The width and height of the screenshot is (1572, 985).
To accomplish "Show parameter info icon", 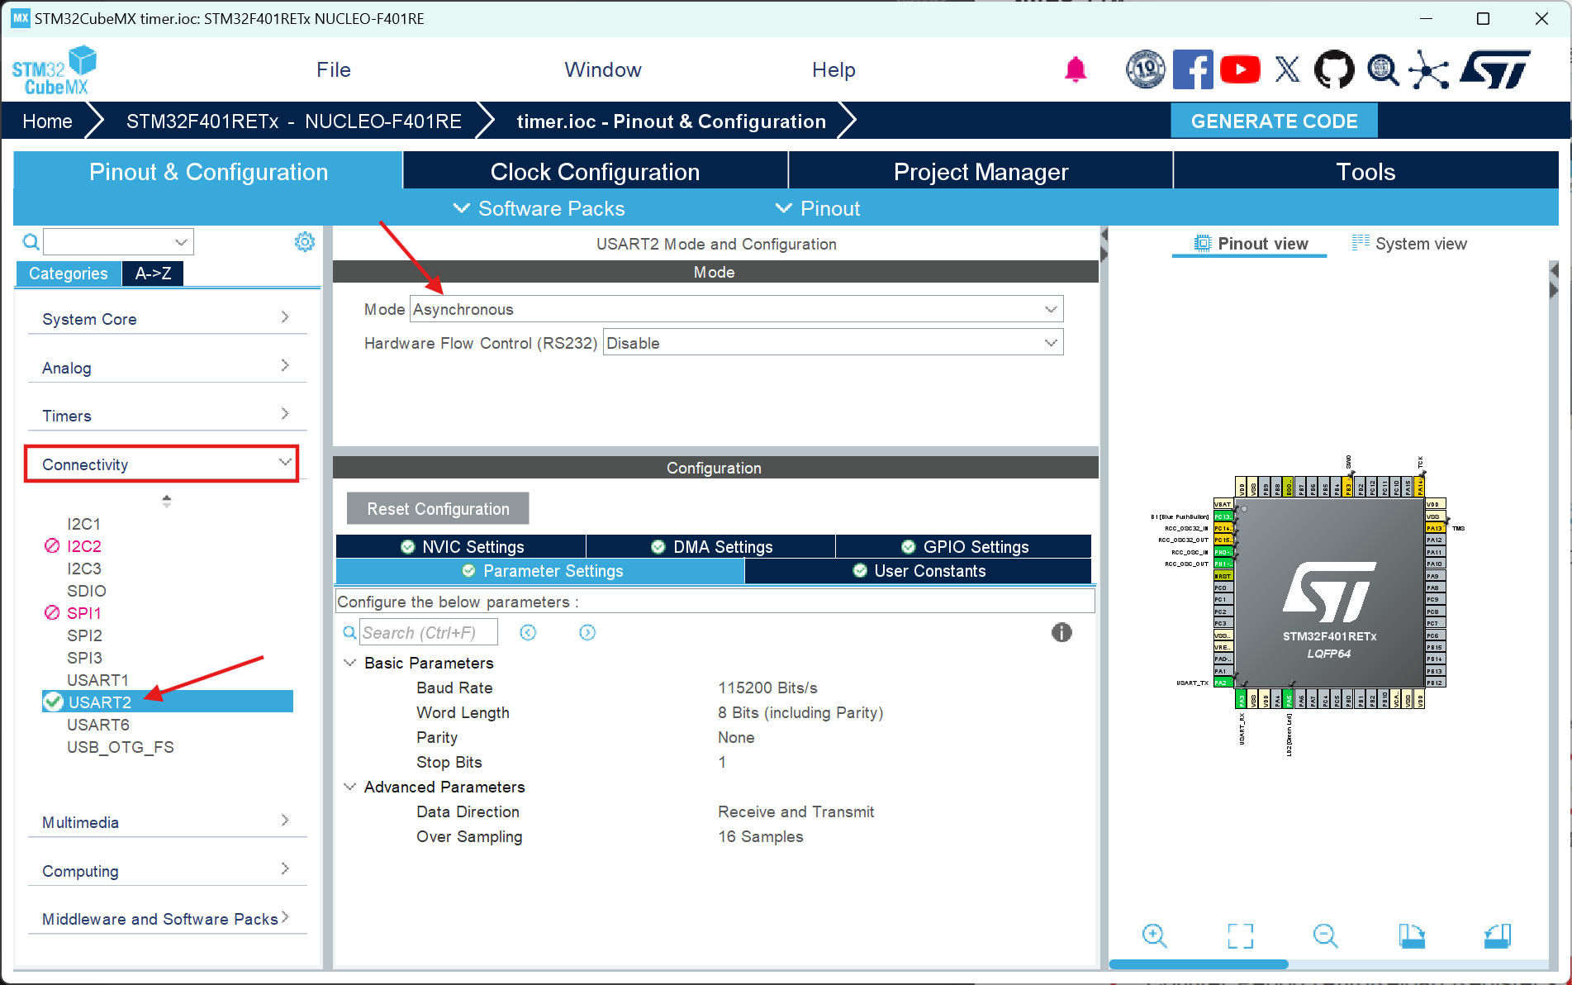I will pos(1061,632).
